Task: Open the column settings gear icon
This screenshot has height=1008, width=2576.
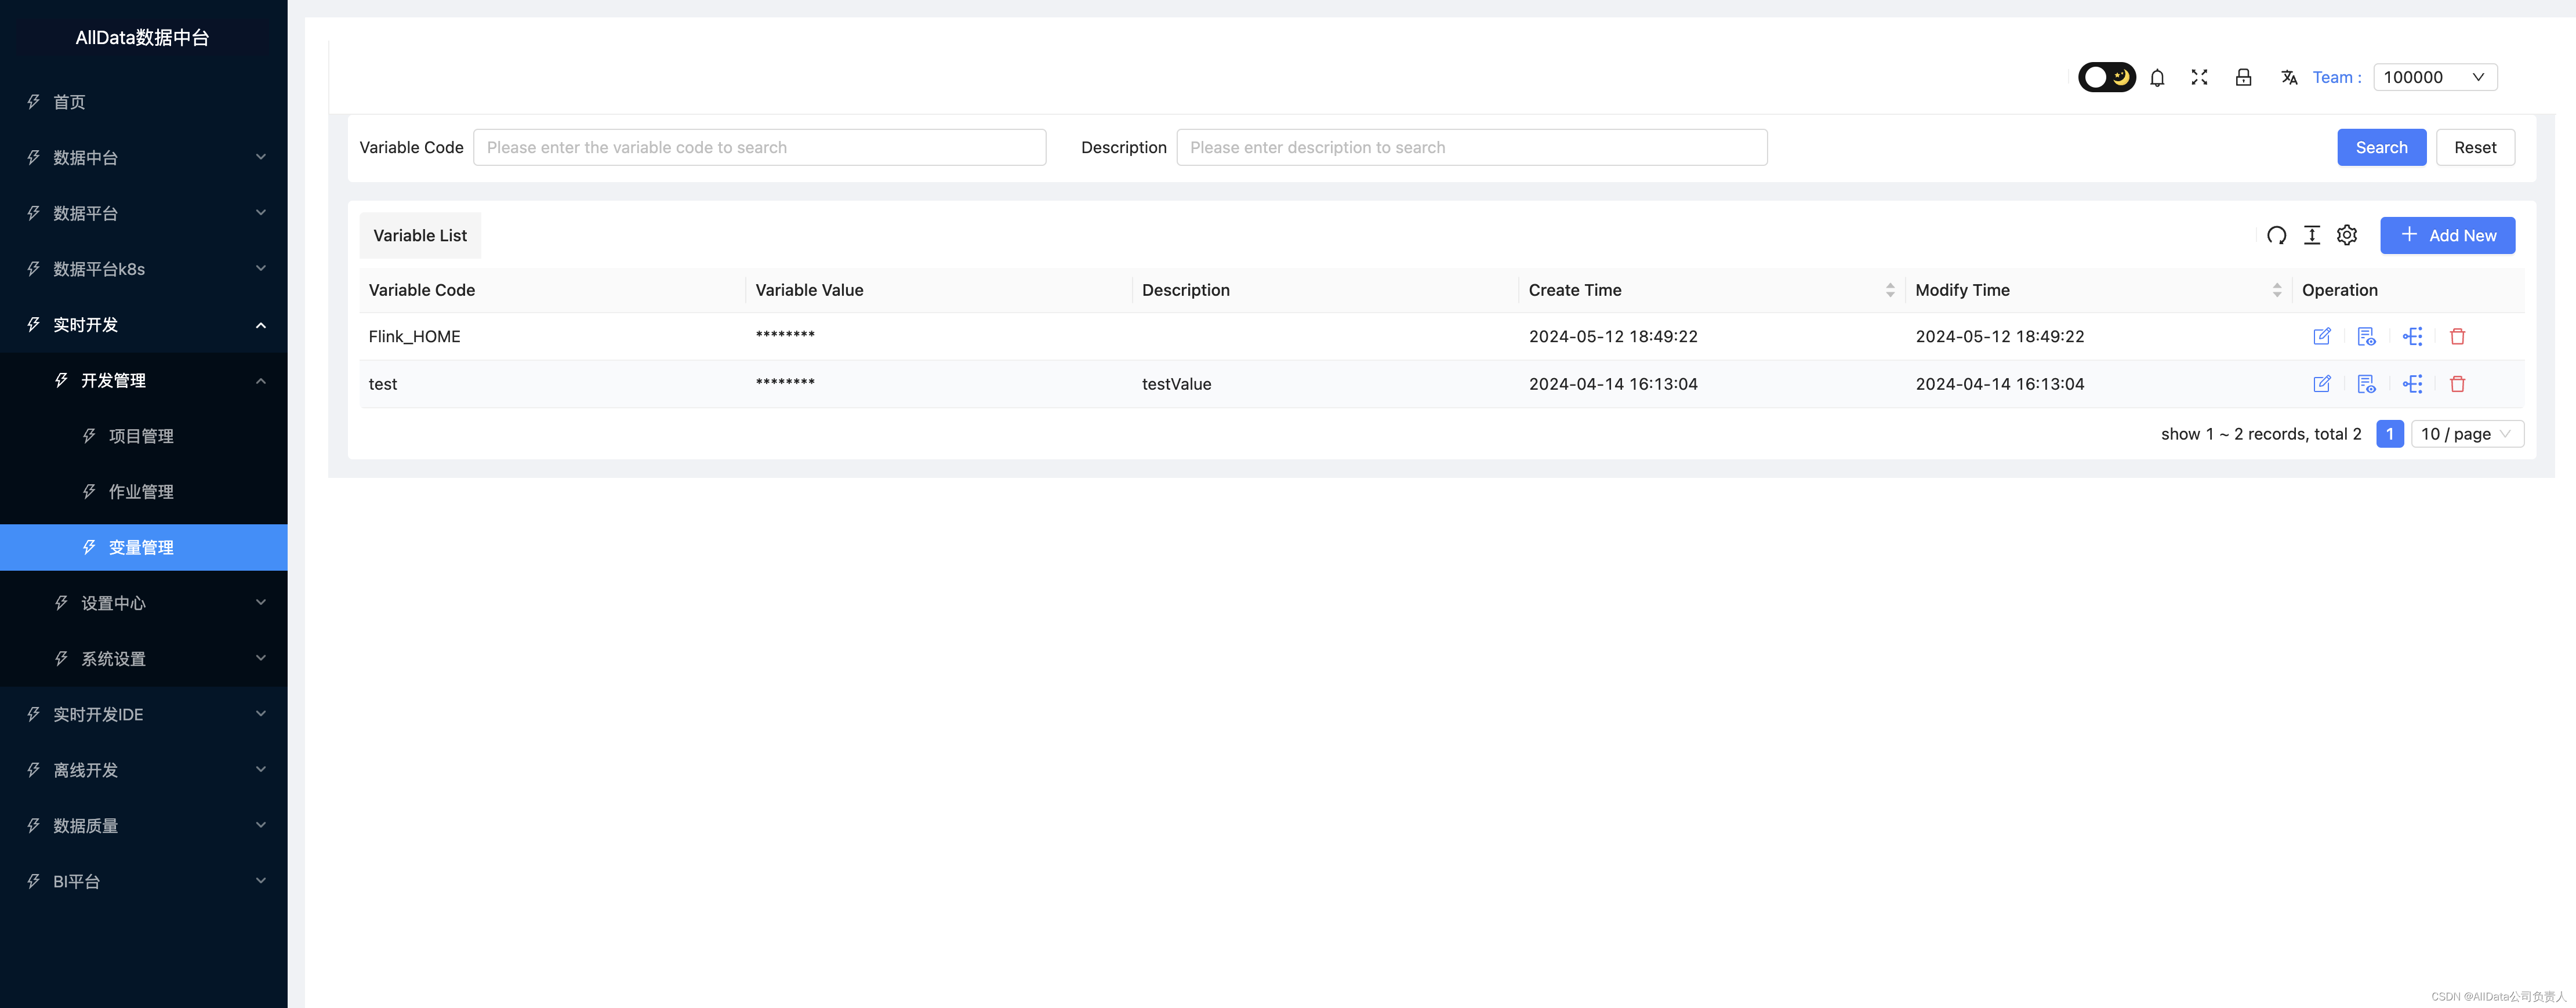Action: 2346,235
